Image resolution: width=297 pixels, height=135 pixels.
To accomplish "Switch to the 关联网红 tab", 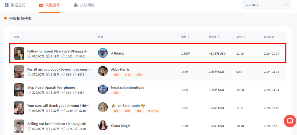I will point(84,5).
